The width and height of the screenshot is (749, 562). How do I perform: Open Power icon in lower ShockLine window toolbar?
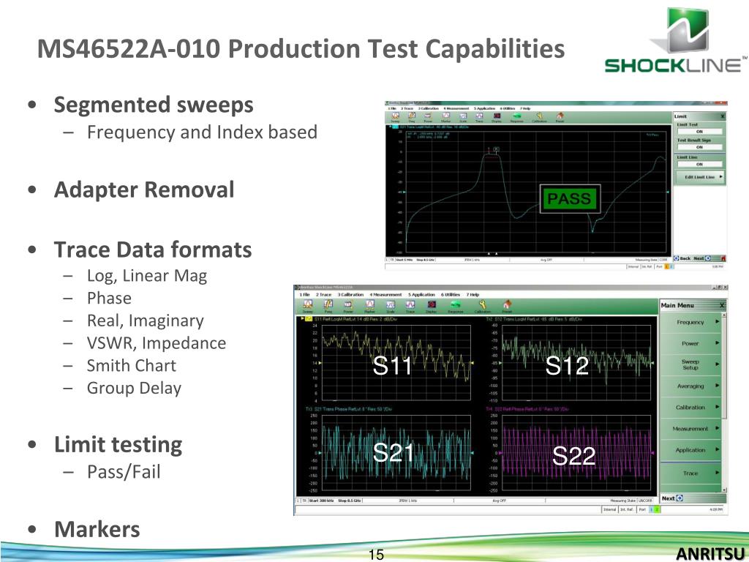[x=349, y=306]
